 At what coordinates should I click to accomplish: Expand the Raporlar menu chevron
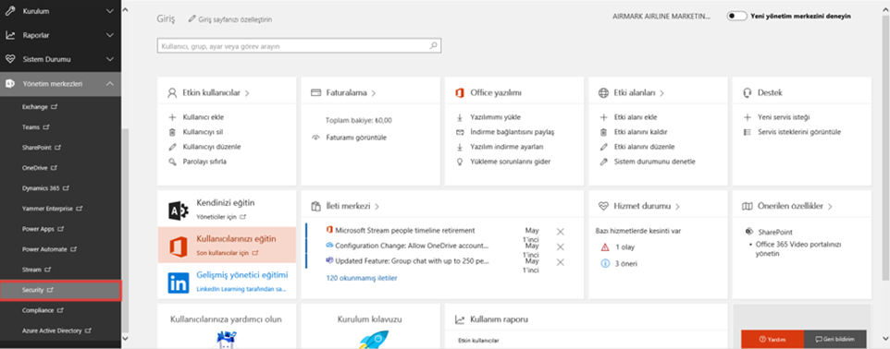pos(110,35)
